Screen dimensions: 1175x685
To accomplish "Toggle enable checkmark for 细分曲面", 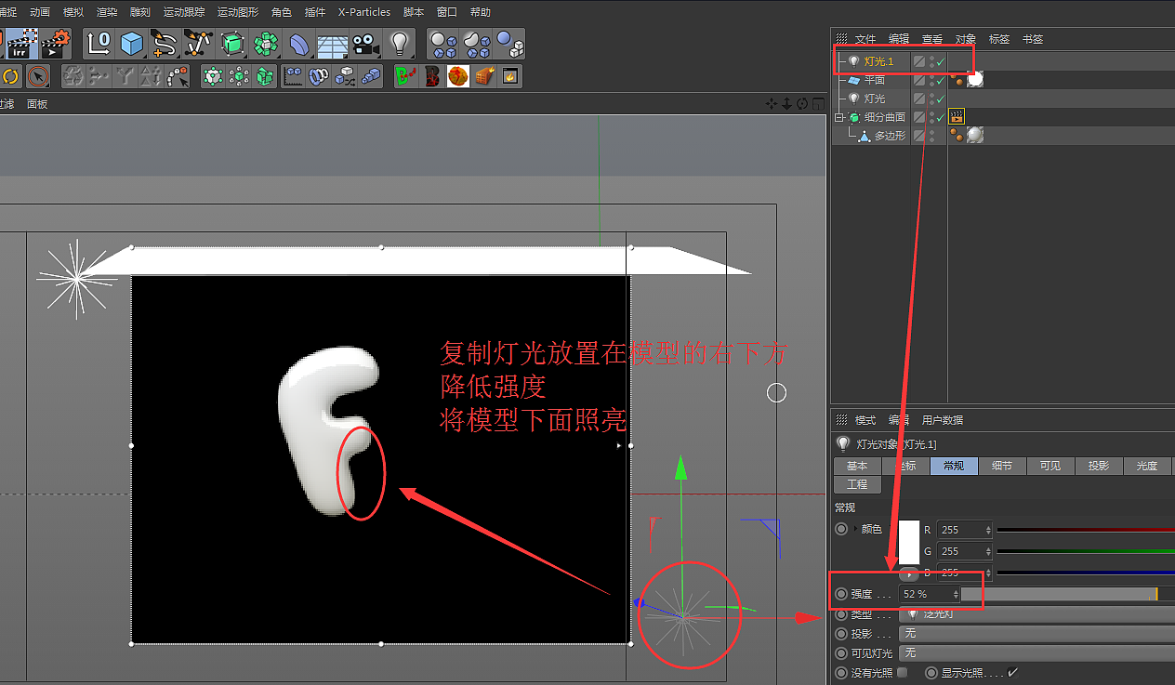I will point(941,117).
